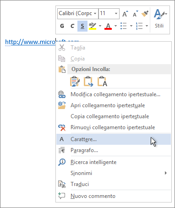
Task: Toggle italic with the C button
Action: 72,26
